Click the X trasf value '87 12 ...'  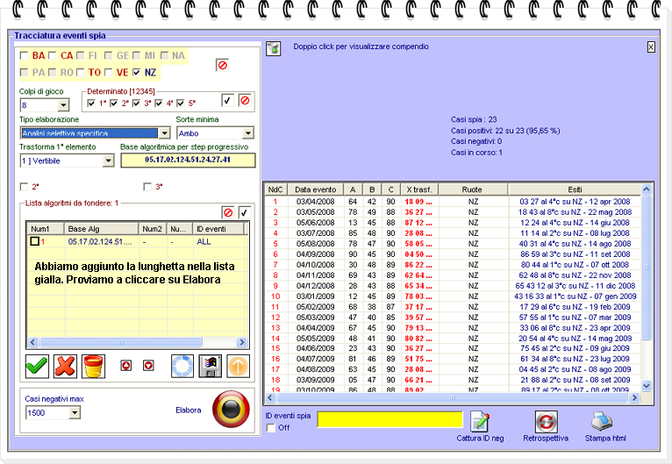(418, 223)
